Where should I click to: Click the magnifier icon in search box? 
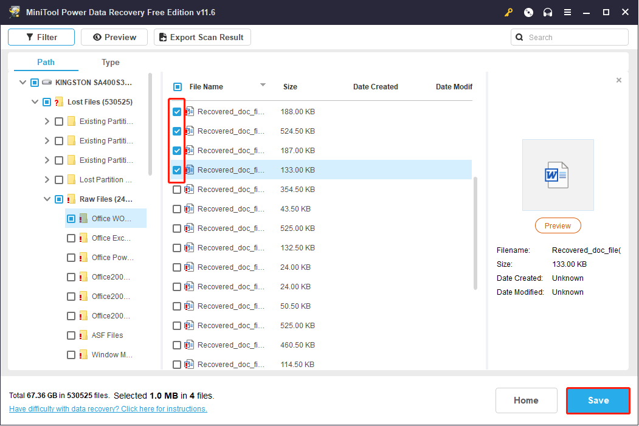click(x=519, y=37)
